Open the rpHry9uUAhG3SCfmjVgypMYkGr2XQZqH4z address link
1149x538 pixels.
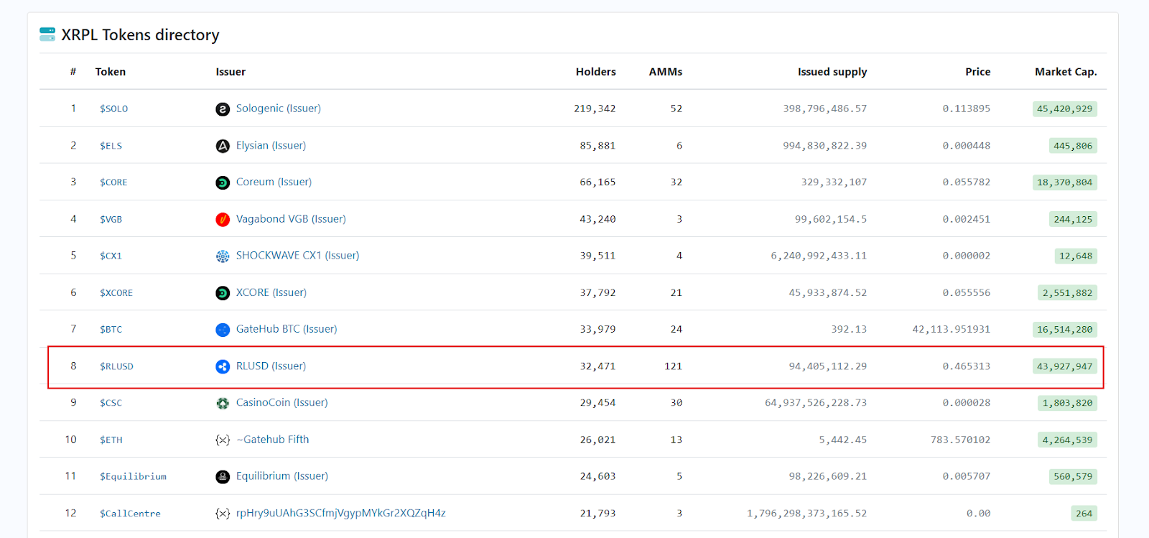point(341,513)
